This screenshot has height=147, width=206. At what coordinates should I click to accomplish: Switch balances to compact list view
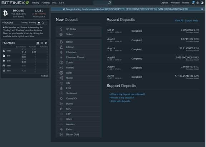pyautogui.click(x=42, y=43)
